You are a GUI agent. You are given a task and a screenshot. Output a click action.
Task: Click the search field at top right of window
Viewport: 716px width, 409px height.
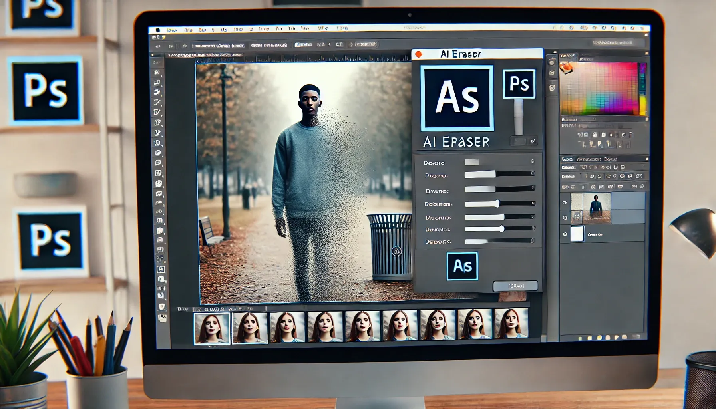click(617, 42)
